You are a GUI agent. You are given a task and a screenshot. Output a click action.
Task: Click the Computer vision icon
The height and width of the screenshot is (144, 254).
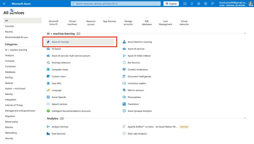tap(48, 70)
